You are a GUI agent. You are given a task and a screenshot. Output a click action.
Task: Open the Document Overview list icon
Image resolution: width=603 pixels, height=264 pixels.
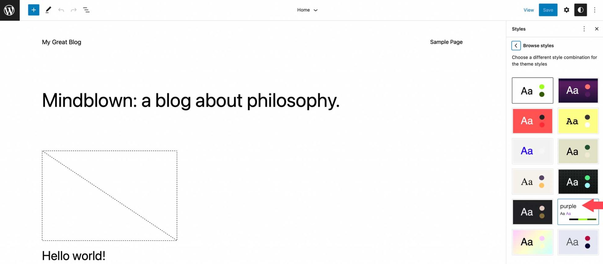coord(86,10)
